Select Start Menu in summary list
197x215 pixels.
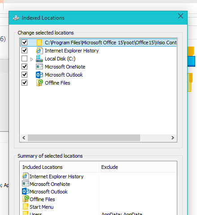coord(42,207)
